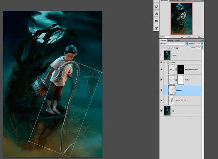Image resolution: width=218 pixels, height=159 pixels.
Task: Switch to the Pfade tab
Action: pyautogui.click(x=177, y=40)
